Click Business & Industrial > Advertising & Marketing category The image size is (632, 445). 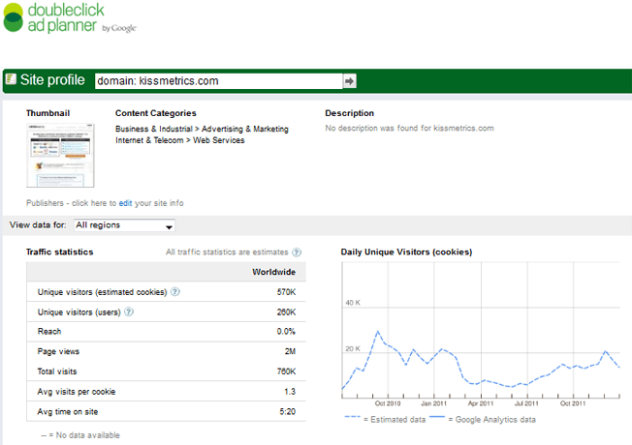pyautogui.click(x=202, y=130)
